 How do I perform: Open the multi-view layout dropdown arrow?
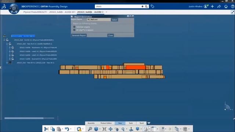pyautogui.click(x=166, y=129)
